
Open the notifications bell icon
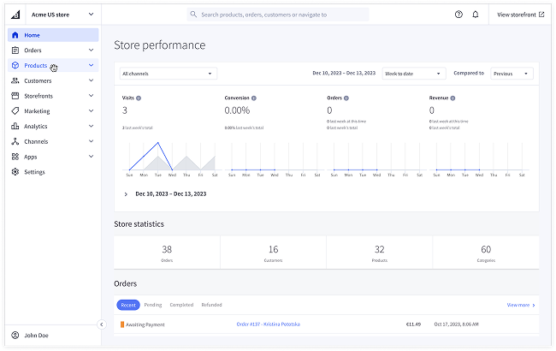coord(476,15)
